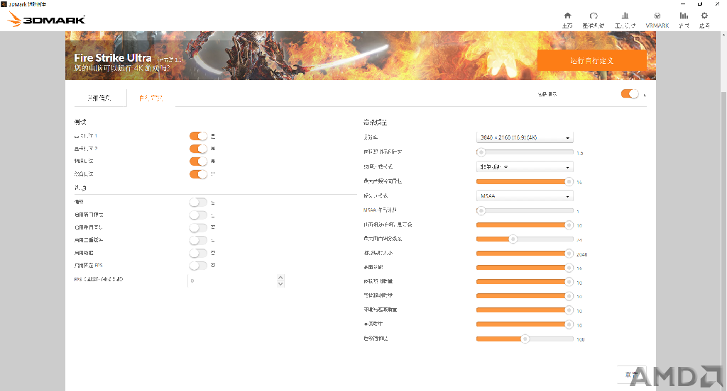Viewport: 727px width, 391px height.
Task: Switch to the Details tab
Action: (x=99, y=98)
